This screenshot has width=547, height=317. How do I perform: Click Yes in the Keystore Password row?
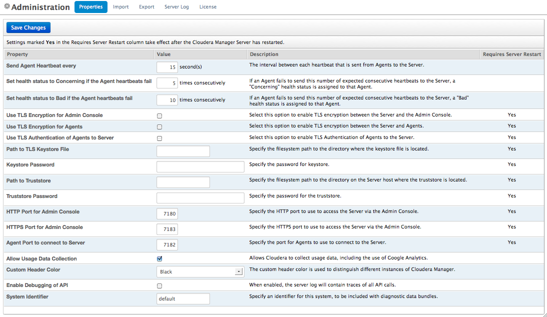[512, 164]
